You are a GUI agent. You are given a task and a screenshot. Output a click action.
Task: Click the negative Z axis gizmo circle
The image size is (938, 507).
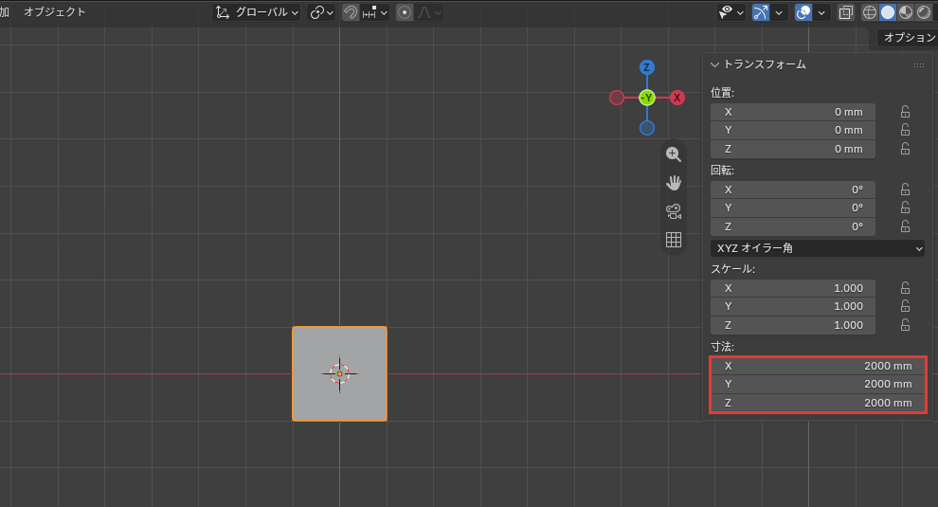tap(647, 128)
